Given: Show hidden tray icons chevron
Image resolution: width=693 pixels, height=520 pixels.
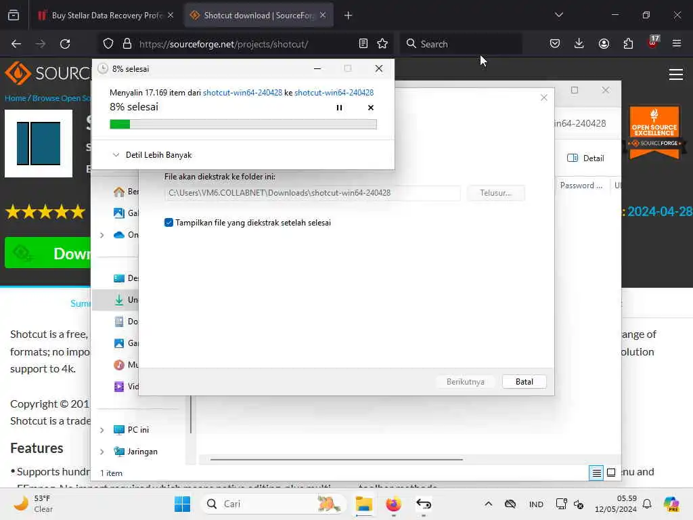Looking at the screenshot, I should pyautogui.click(x=489, y=504).
